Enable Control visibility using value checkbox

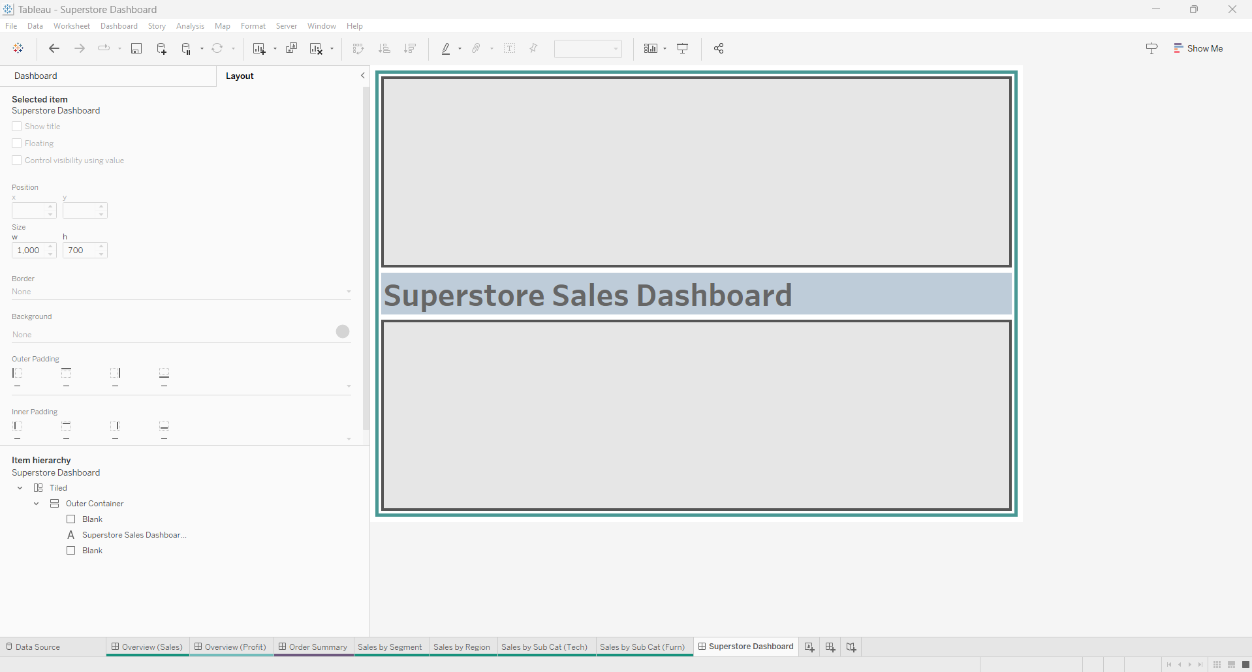17,160
